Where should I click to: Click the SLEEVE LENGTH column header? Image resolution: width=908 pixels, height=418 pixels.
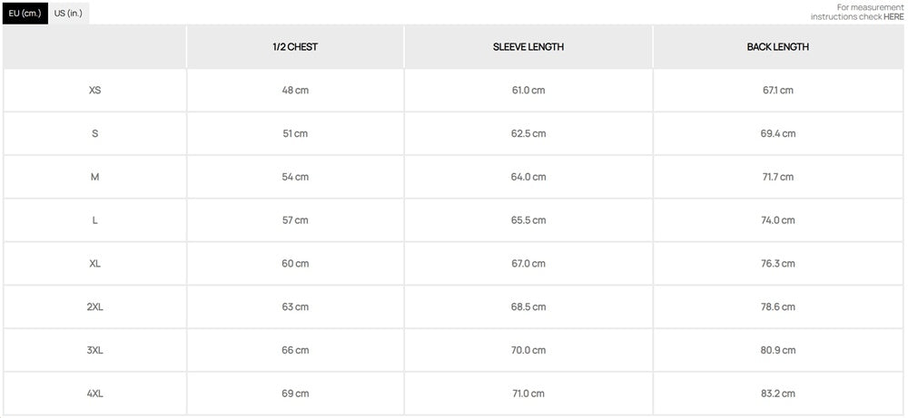(x=528, y=47)
